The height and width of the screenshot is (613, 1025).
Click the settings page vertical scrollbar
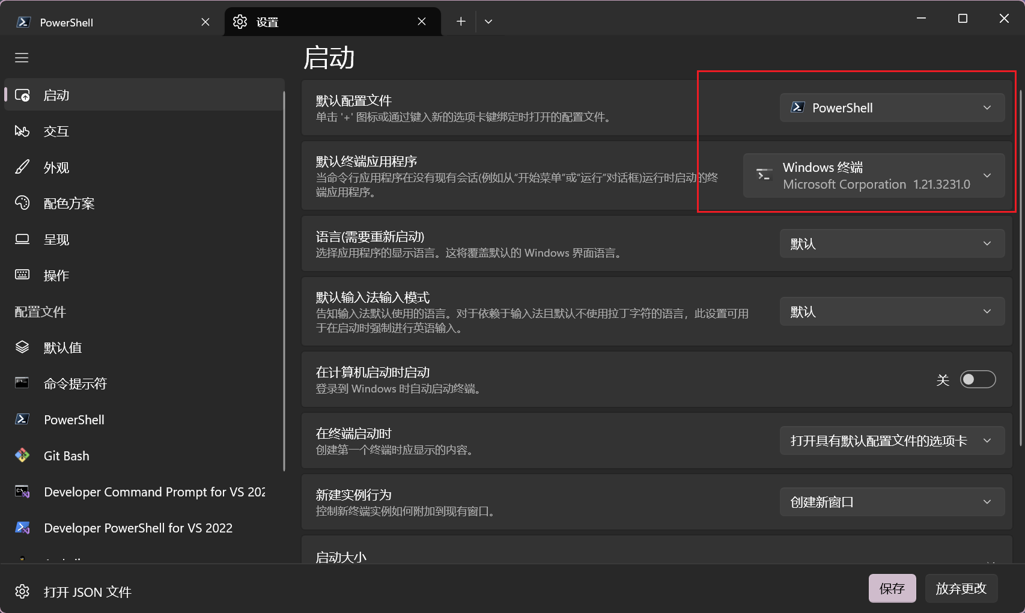1020,267
